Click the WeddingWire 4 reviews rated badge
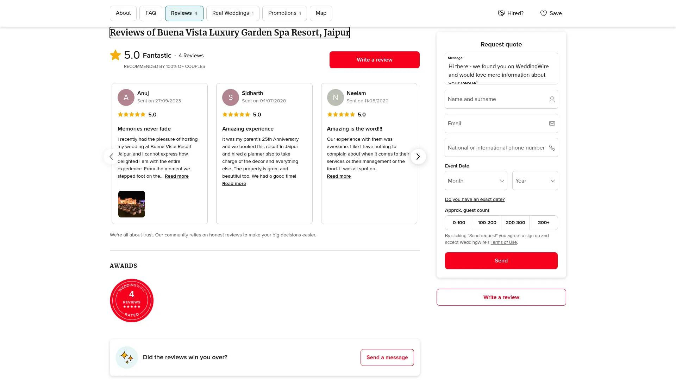Image resolution: width=676 pixels, height=380 pixels. pos(132,300)
